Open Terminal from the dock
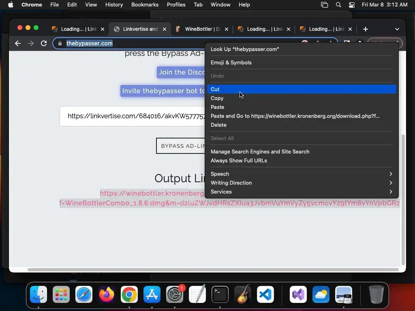This screenshot has width=415, height=311. [220, 294]
